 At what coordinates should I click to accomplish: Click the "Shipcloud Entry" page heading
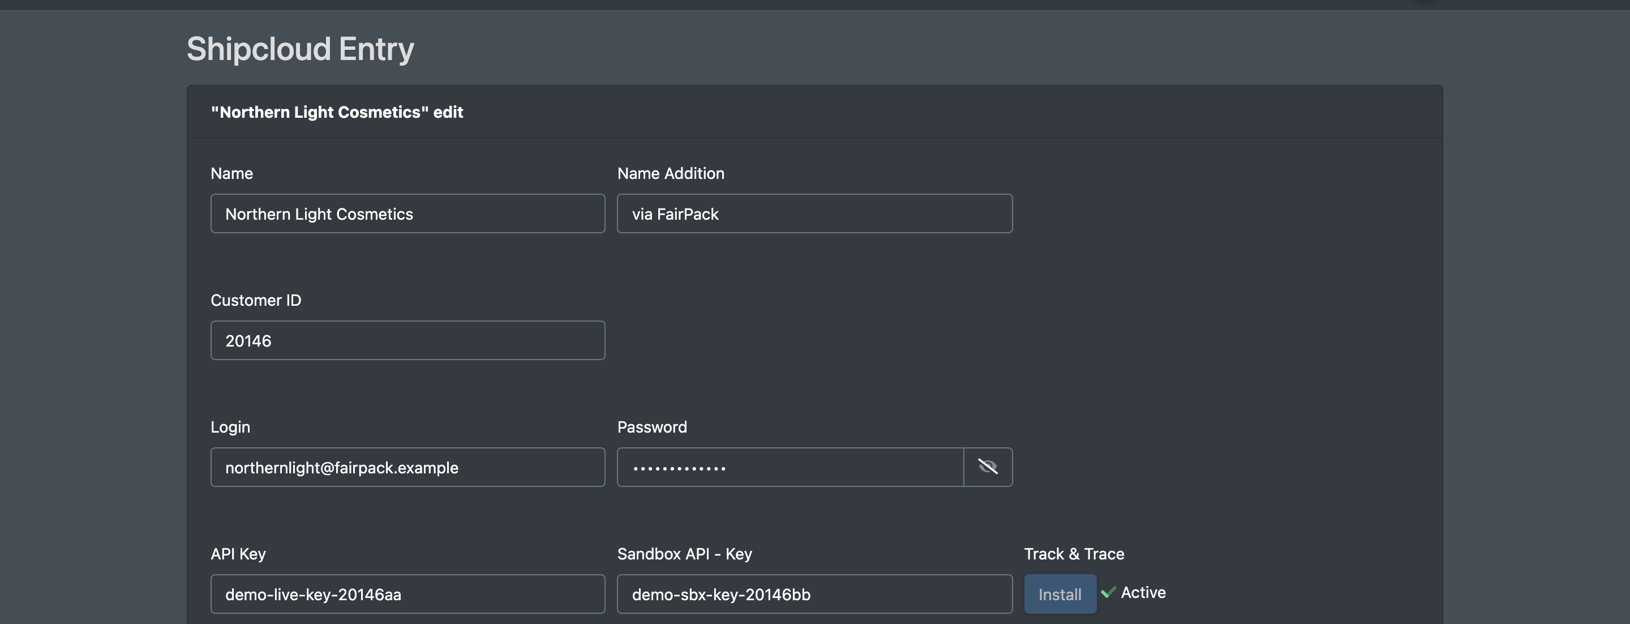(x=300, y=49)
